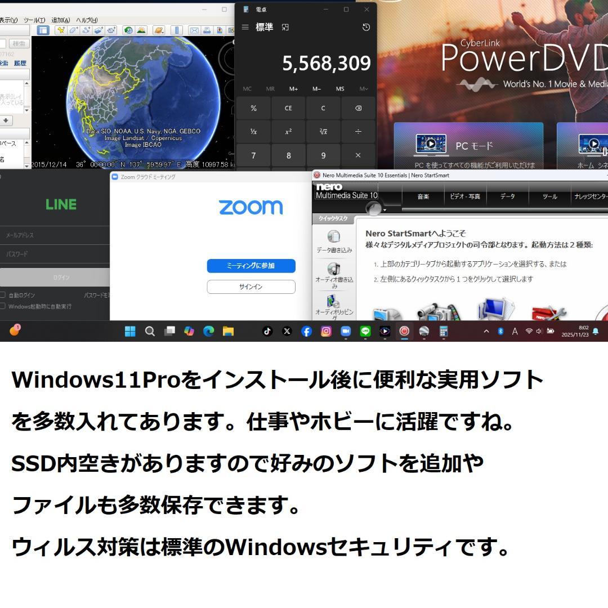Screen dimensions: 608x608
Task: Enable 自動ログイン checkbox in LINE
Action: pos(3,295)
